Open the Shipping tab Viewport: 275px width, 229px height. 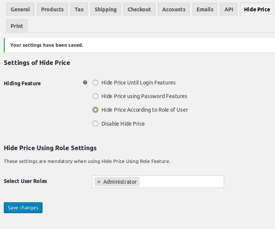tap(106, 9)
